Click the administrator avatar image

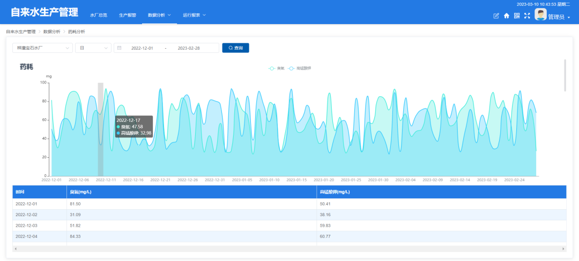tap(540, 14)
